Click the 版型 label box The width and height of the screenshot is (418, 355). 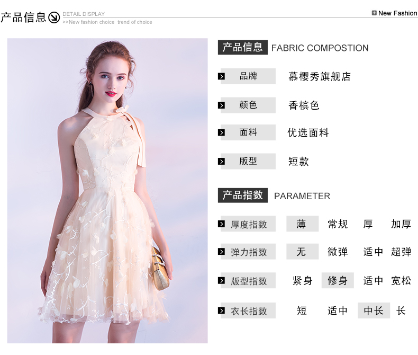(x=248, y=161)
